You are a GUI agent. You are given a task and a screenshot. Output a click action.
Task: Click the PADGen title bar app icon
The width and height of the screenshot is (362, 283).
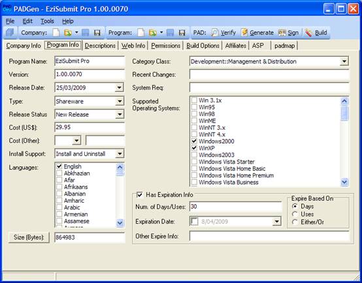[7, 8]
